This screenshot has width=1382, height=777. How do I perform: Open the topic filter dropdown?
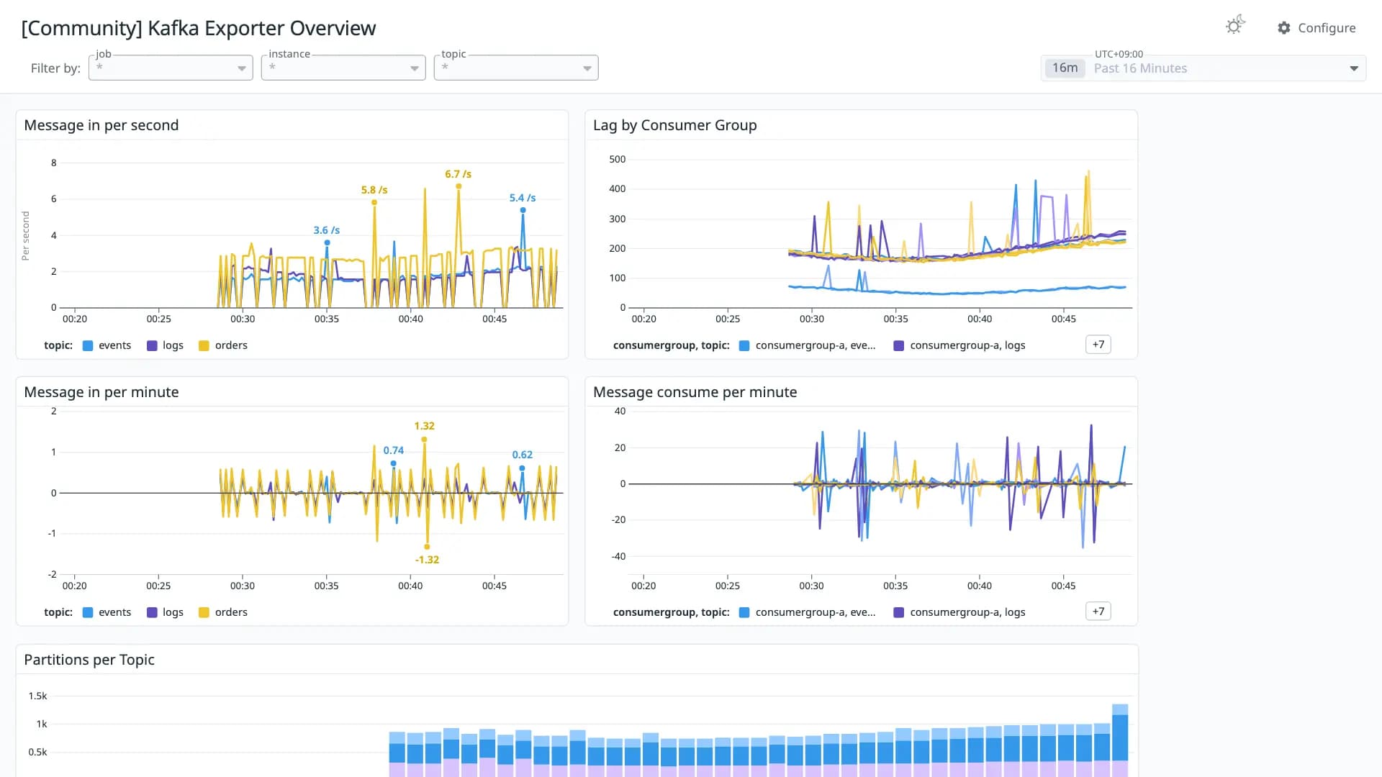coord(516,68)
